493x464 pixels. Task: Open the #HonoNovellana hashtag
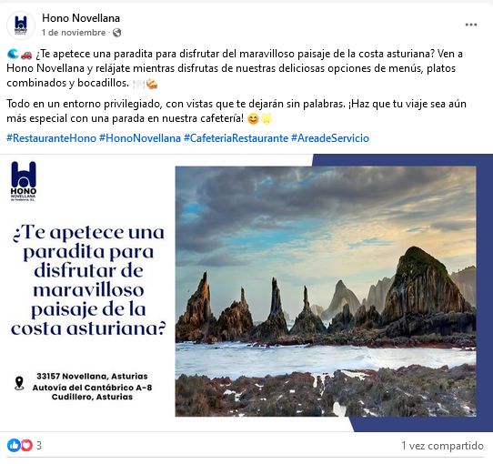pyautogui.click(x=140, y=138)
